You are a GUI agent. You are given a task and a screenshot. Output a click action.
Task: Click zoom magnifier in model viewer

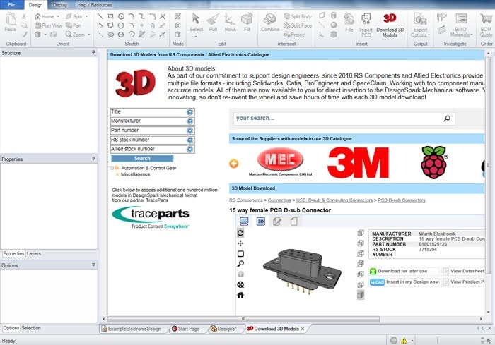(x=240, y=264)
